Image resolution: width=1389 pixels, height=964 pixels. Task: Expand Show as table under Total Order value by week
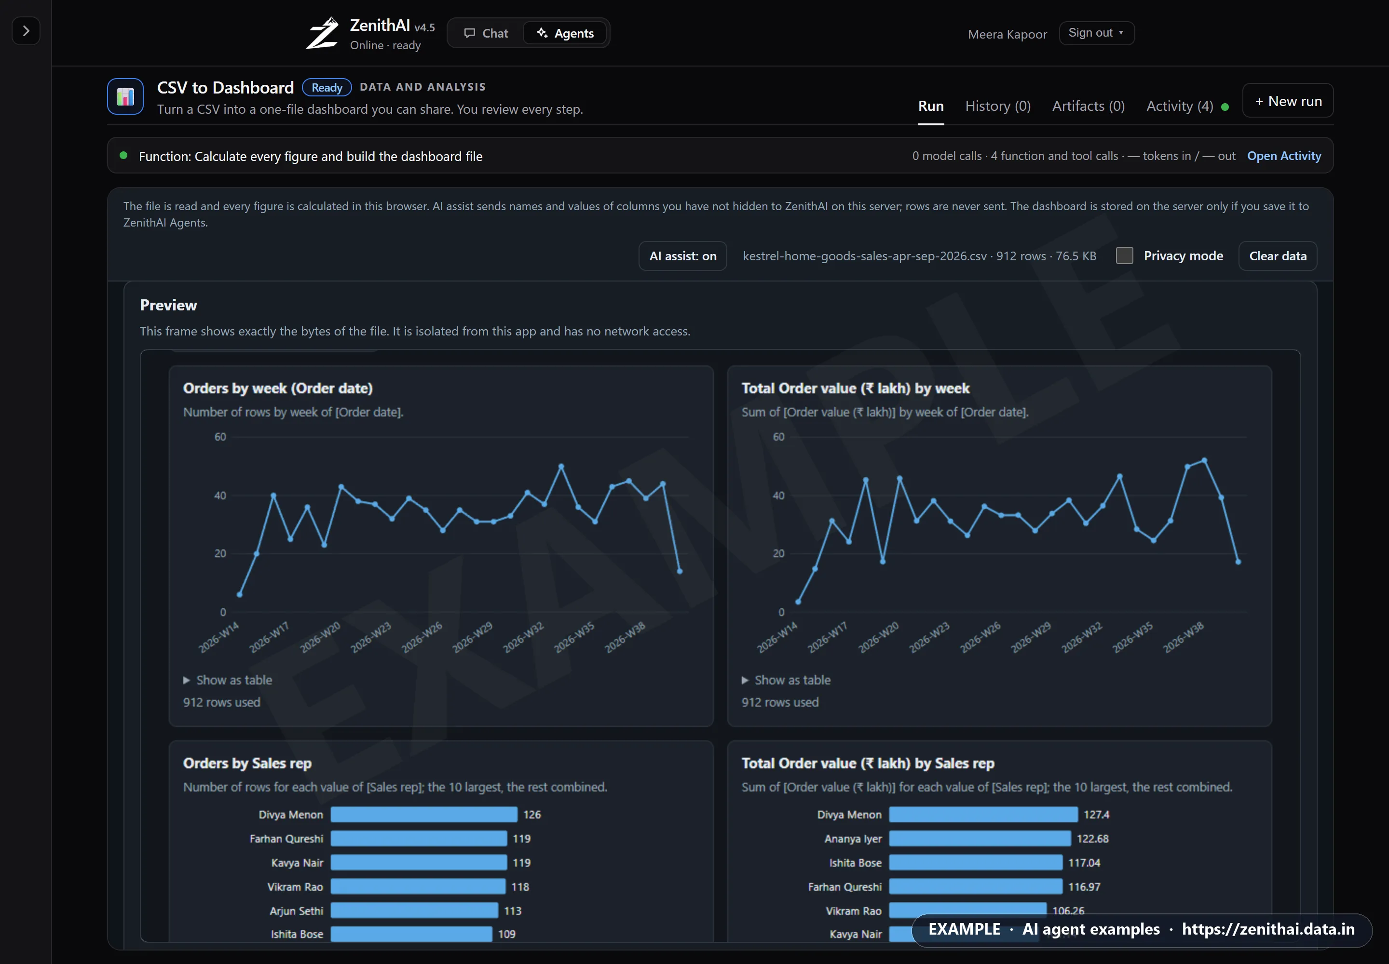tap(786, 680)
